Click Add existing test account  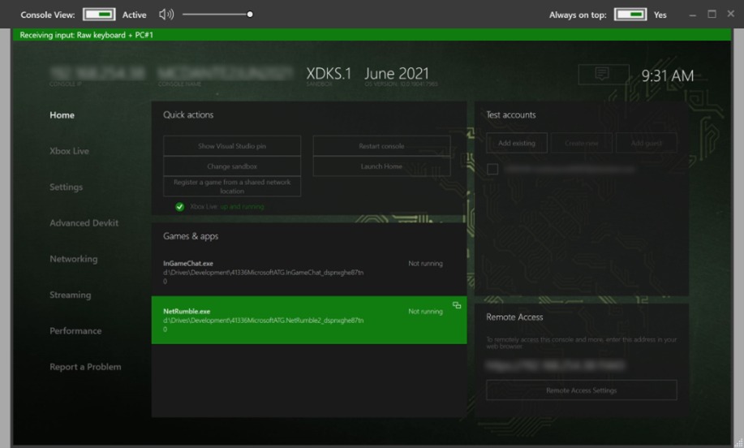pos(517,143)
